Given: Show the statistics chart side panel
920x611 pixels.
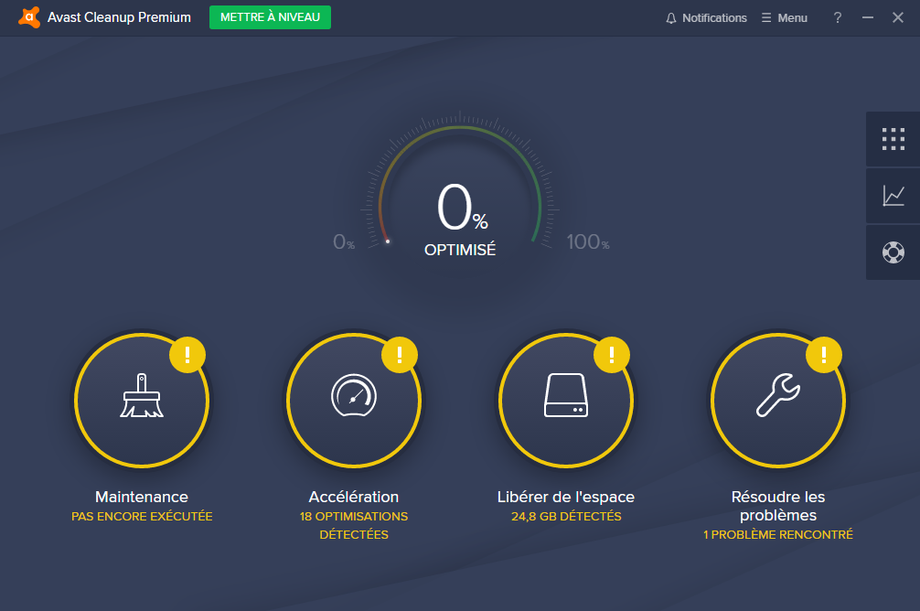Looking at the screenshot, I should click(893, 196).
